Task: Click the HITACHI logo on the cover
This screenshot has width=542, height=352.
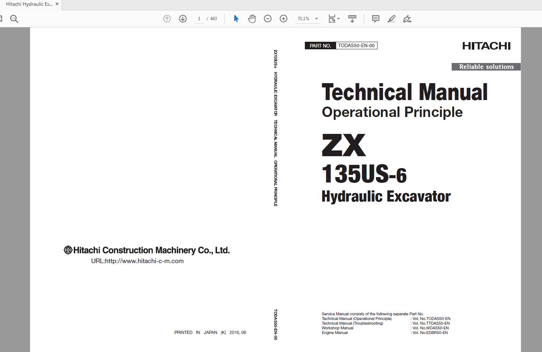Action: [x=486, y=46]
